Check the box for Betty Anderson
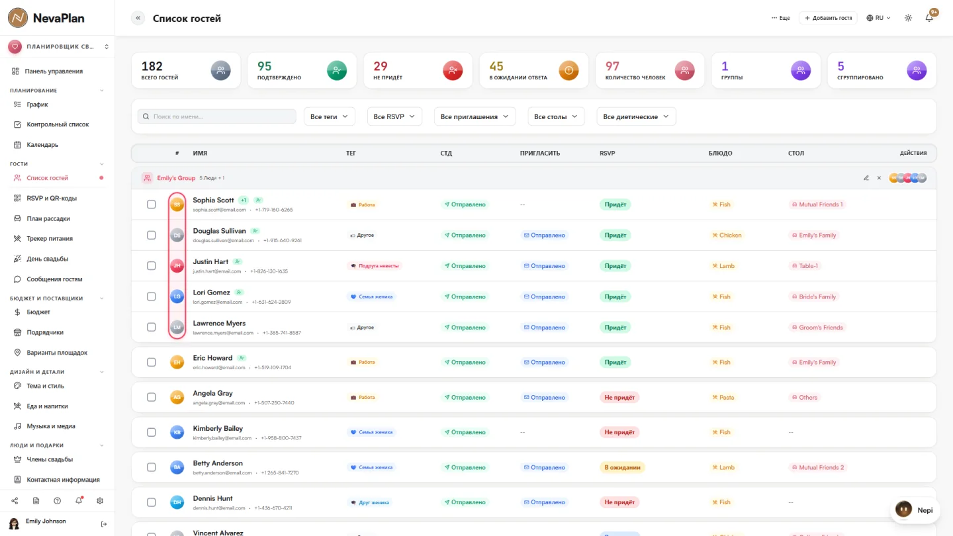The width and height of the screenshot is (953, 536). pos(152,467)
